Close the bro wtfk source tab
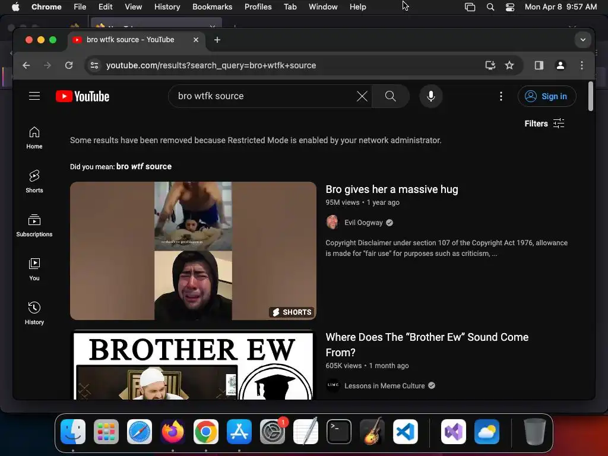Viewport: 608px width, 456px height. coord(196,40)
